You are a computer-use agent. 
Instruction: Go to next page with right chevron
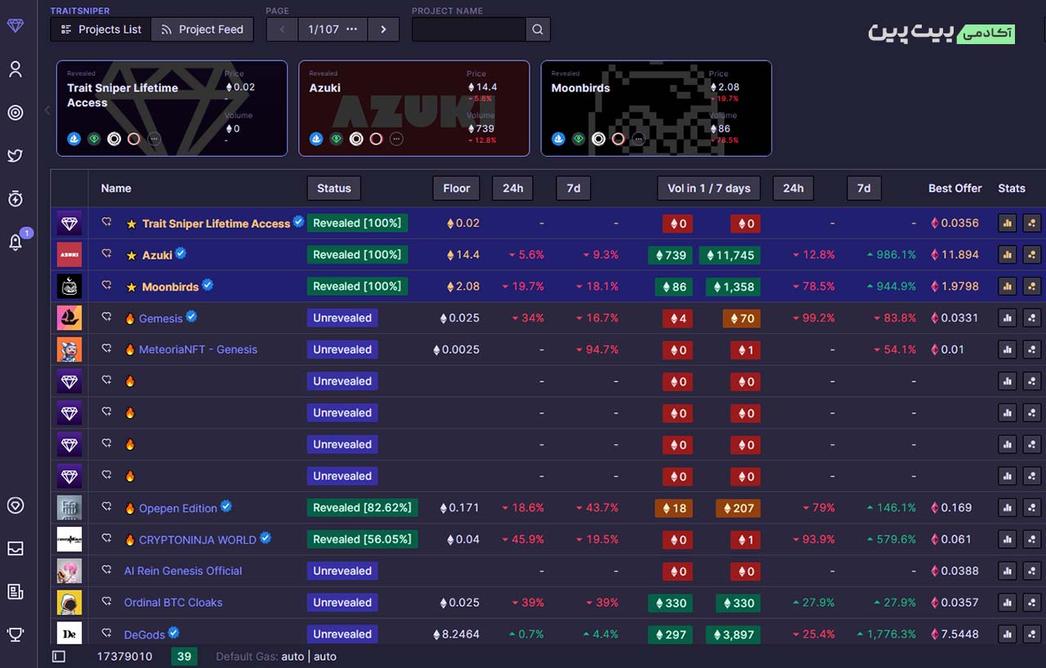(383, 29)
